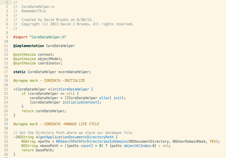226x158 pixels.
Task: Click the getApplicationDocumentsDirectoryPath method name
Action: (x=77, y=137)
